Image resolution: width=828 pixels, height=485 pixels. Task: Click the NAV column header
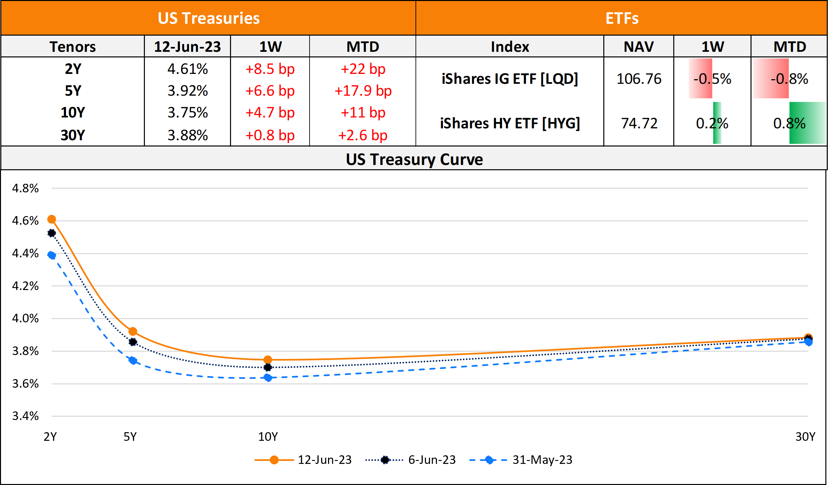tap(639, 47)
